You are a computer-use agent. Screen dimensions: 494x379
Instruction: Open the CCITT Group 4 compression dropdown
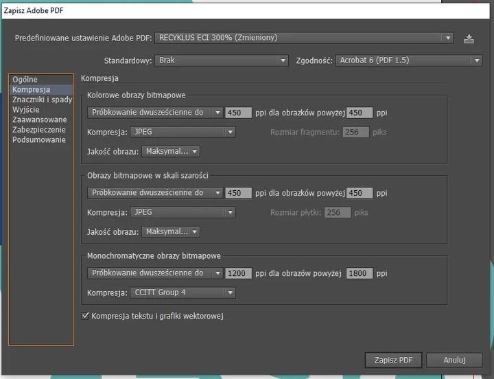[183, 292]
